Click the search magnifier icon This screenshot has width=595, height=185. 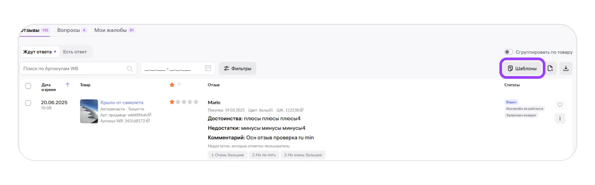130,69
